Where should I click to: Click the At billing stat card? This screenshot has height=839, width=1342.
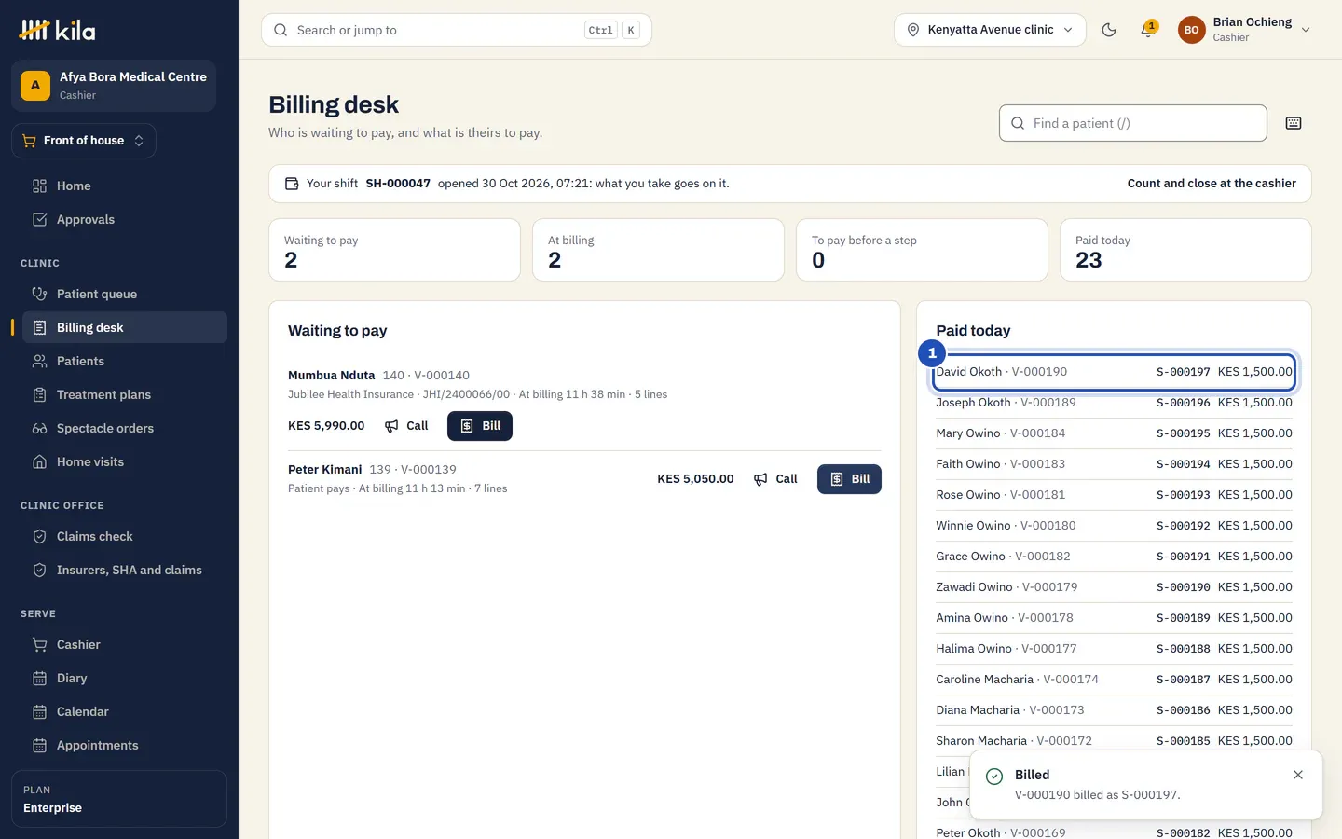658,250
